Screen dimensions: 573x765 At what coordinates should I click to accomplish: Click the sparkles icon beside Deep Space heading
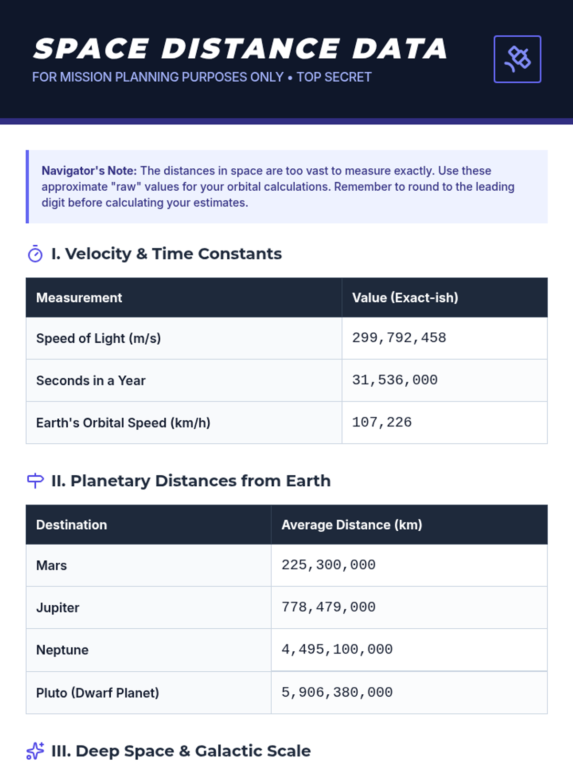coord(35,751)
